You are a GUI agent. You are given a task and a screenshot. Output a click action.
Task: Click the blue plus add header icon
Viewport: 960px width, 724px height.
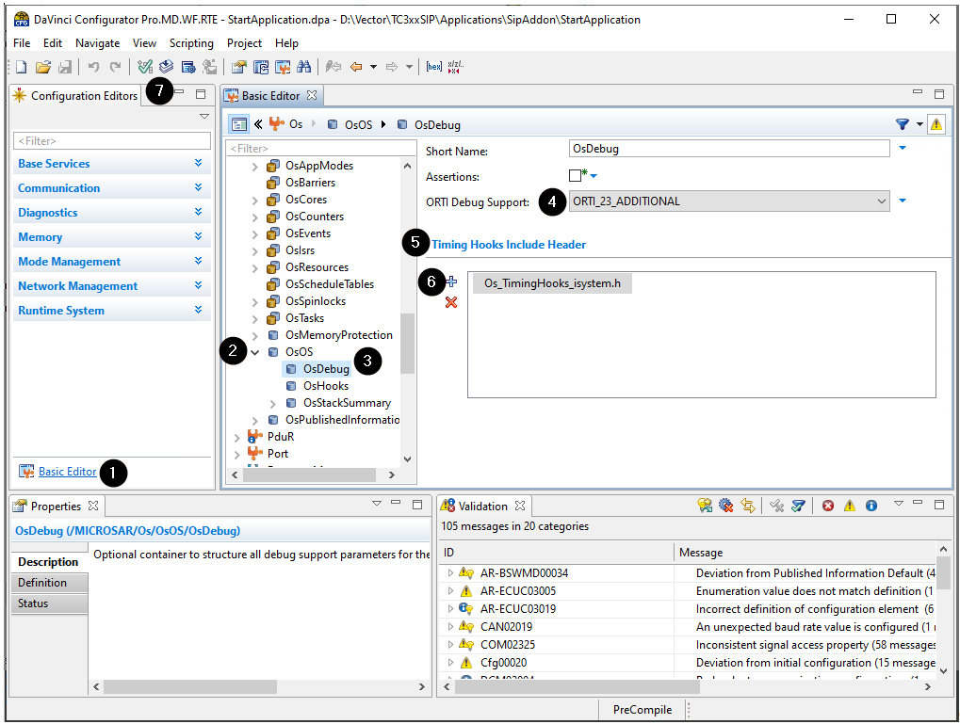point(452,282)
